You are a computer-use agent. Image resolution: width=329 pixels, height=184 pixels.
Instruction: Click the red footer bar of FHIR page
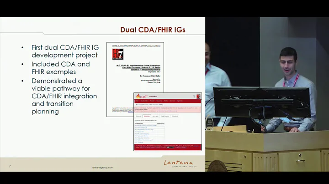(x=168, y=147)
